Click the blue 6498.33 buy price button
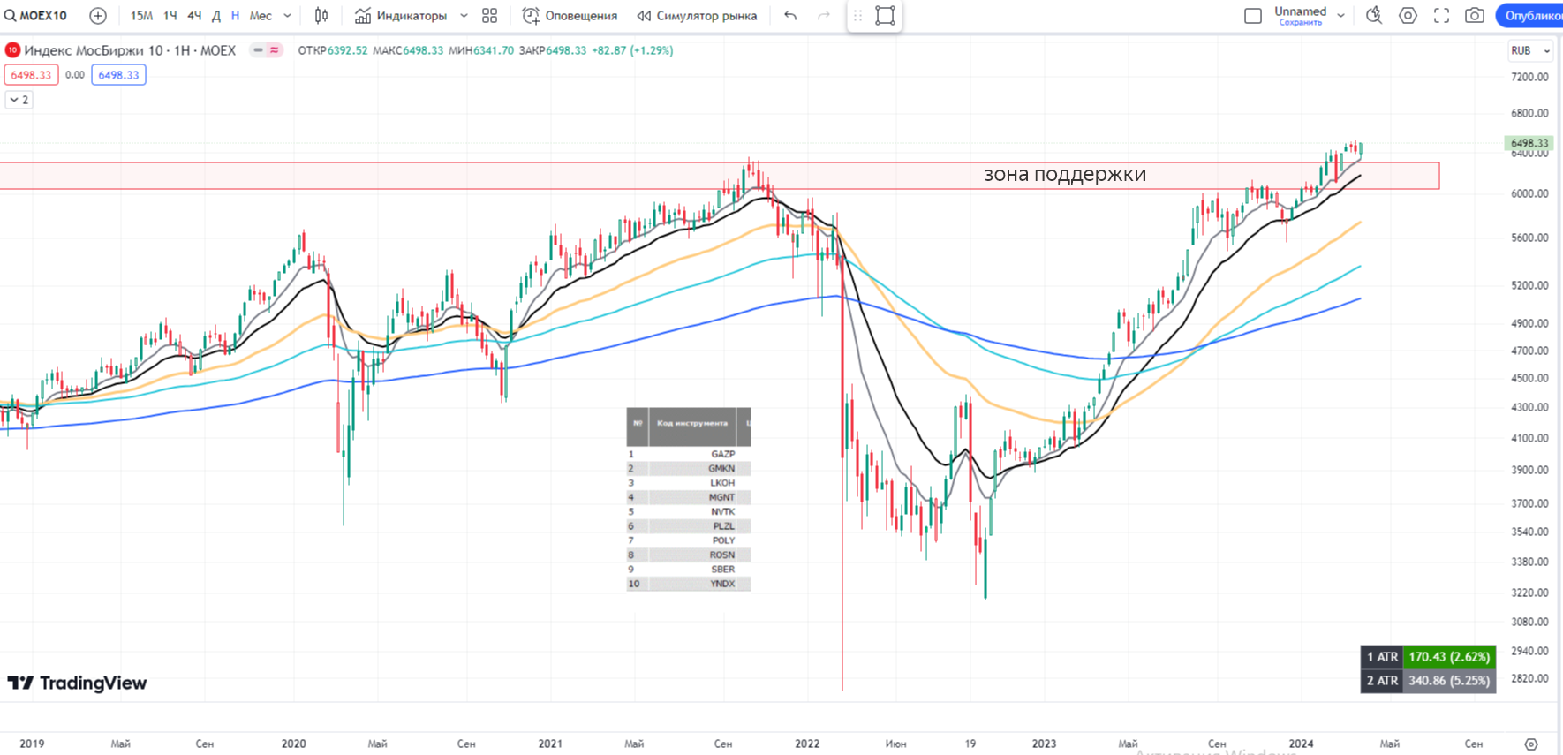The image size is (1563, 755). tap(118, 75)
